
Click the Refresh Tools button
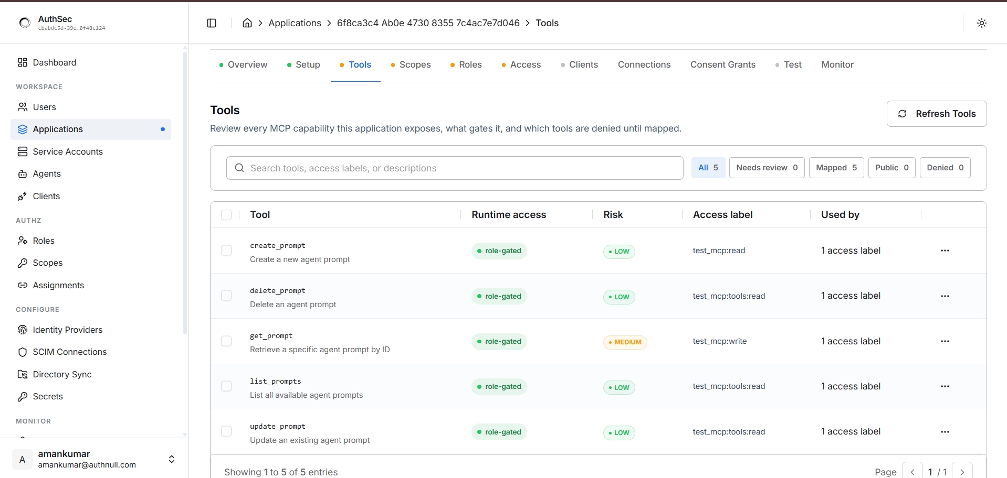click(937, 114)
